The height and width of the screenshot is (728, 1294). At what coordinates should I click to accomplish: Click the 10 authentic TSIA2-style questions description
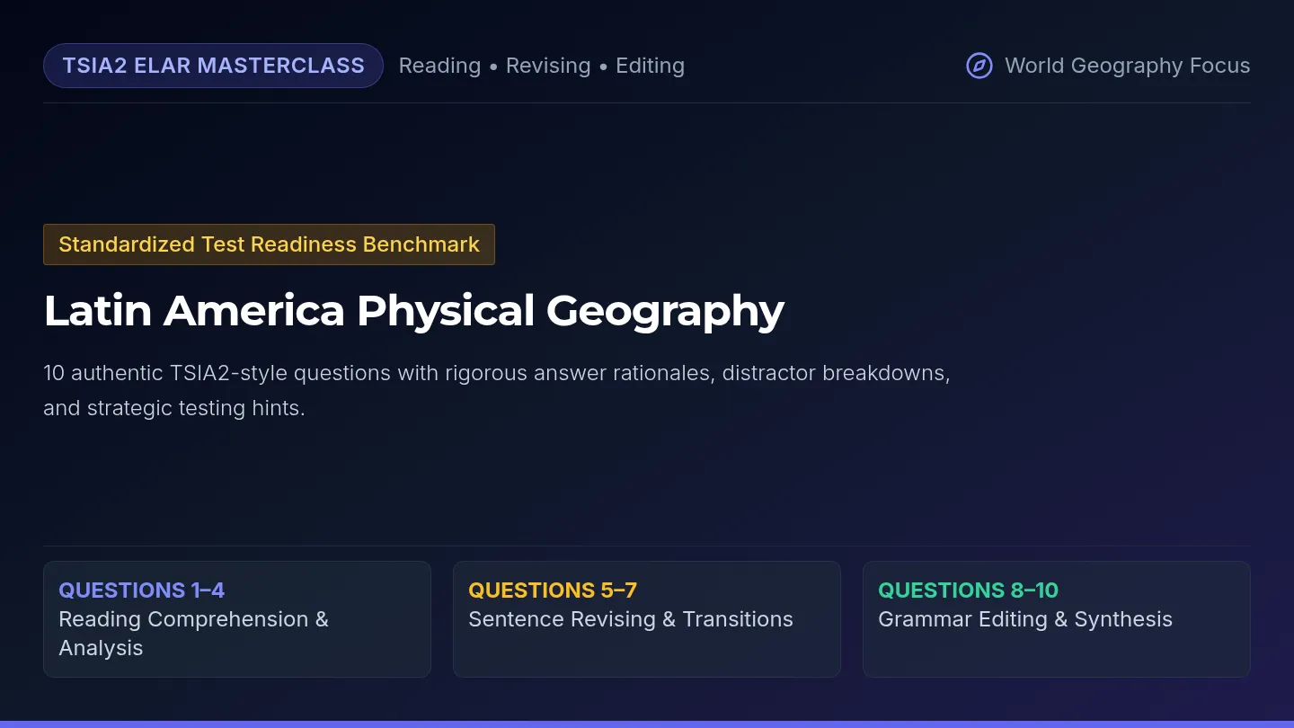[x=497, y=390]
